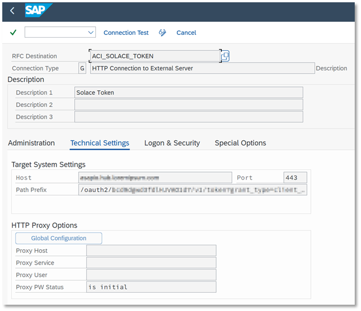Toggle display/change mode with pencil-glasses icon
This screenshot has width=361, height=311.
click(163, 33)
